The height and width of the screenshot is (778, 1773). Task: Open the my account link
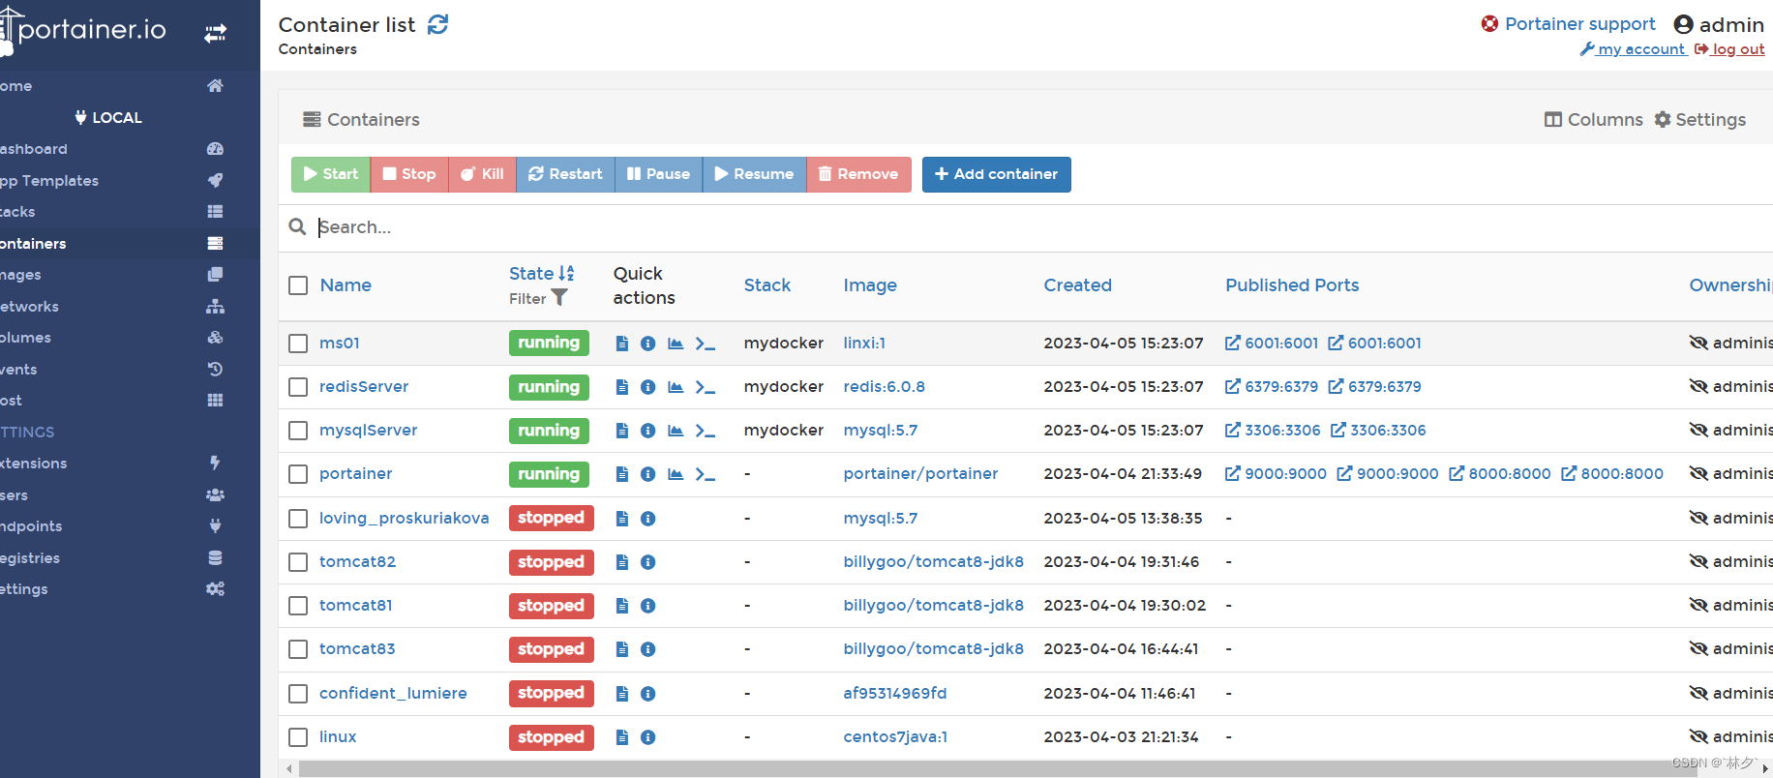click(1634, 49)
